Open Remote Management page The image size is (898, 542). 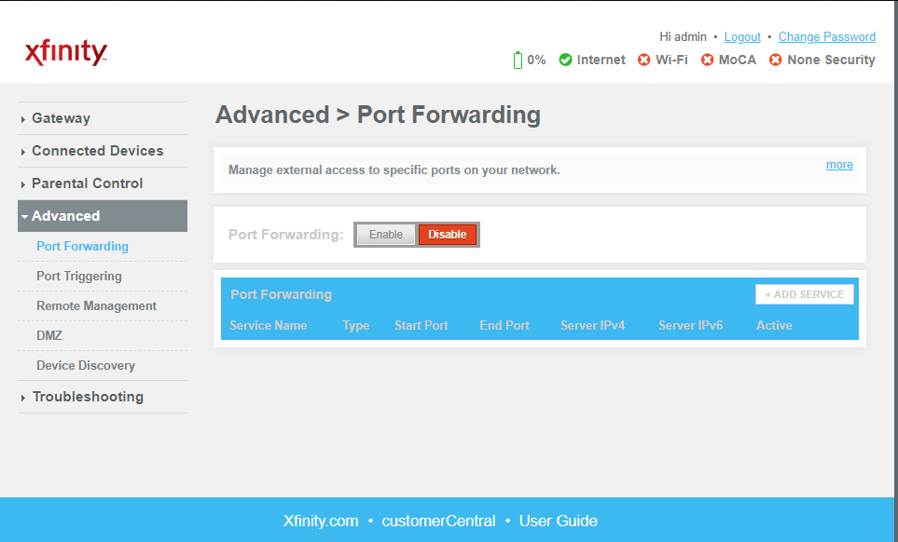coord(96,305)
